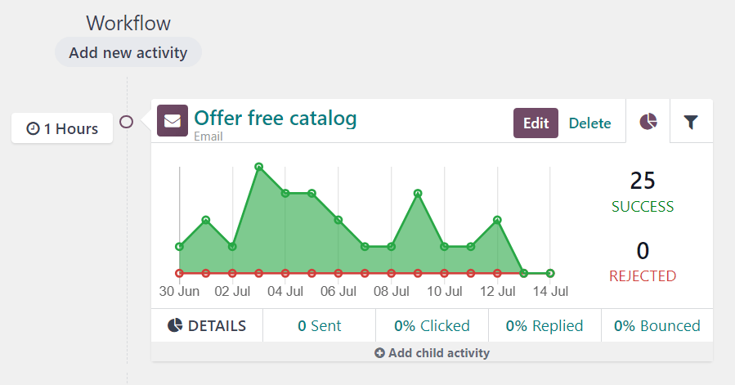The image size is (735, 385).
Task: Open the DETAILS section
Action: pyautogui.click(x=208, y=325)
